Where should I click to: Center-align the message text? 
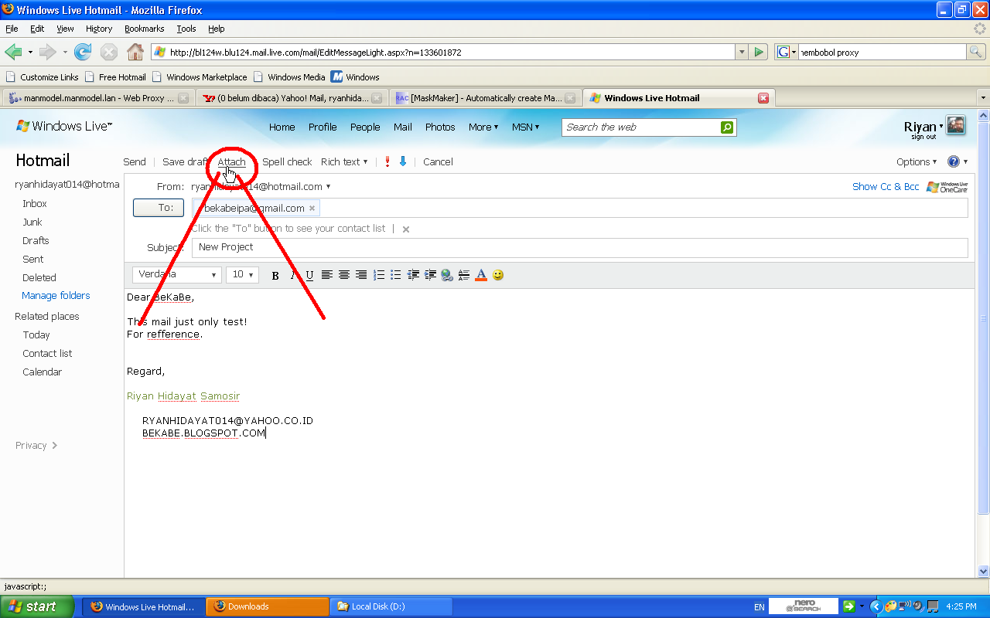(343, 275)
